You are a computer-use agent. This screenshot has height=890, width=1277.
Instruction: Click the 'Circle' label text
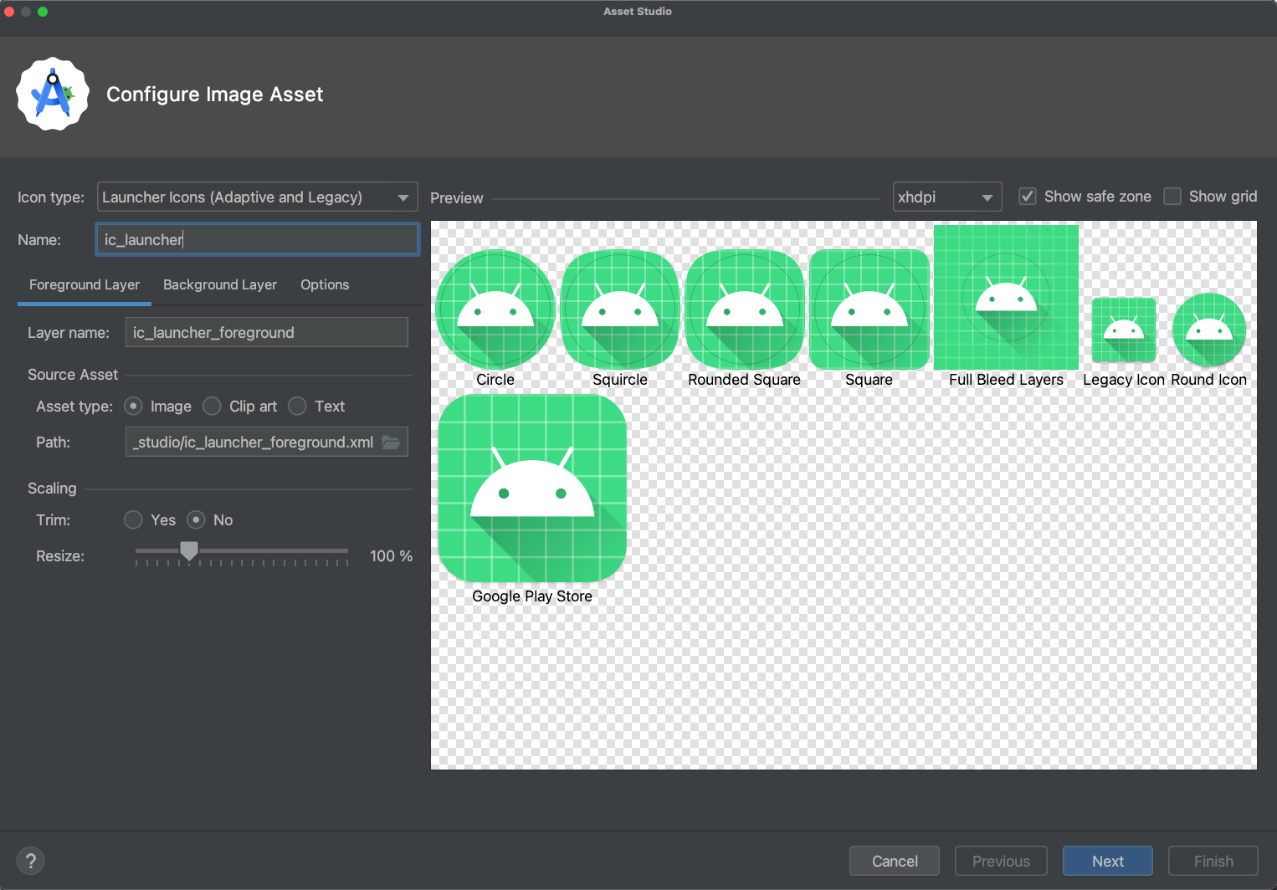(x=495, y=380)
